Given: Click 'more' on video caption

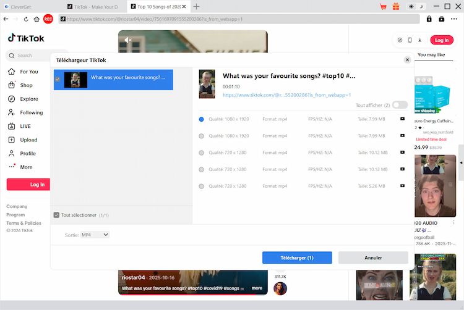Looking at the screenshot, I should click(257, 288).
